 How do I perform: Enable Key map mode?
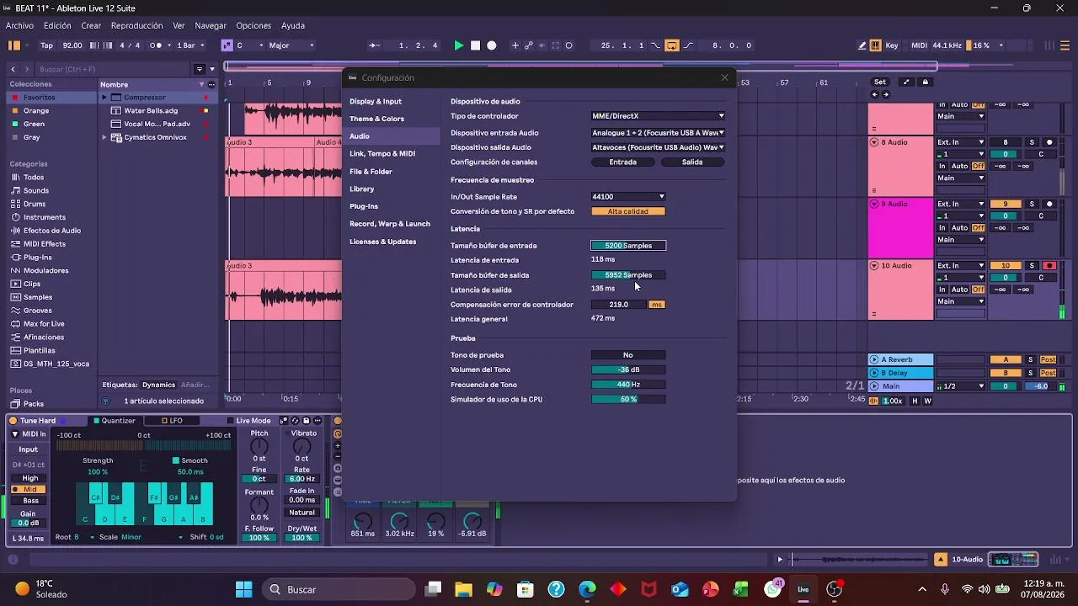coord(892,45)
